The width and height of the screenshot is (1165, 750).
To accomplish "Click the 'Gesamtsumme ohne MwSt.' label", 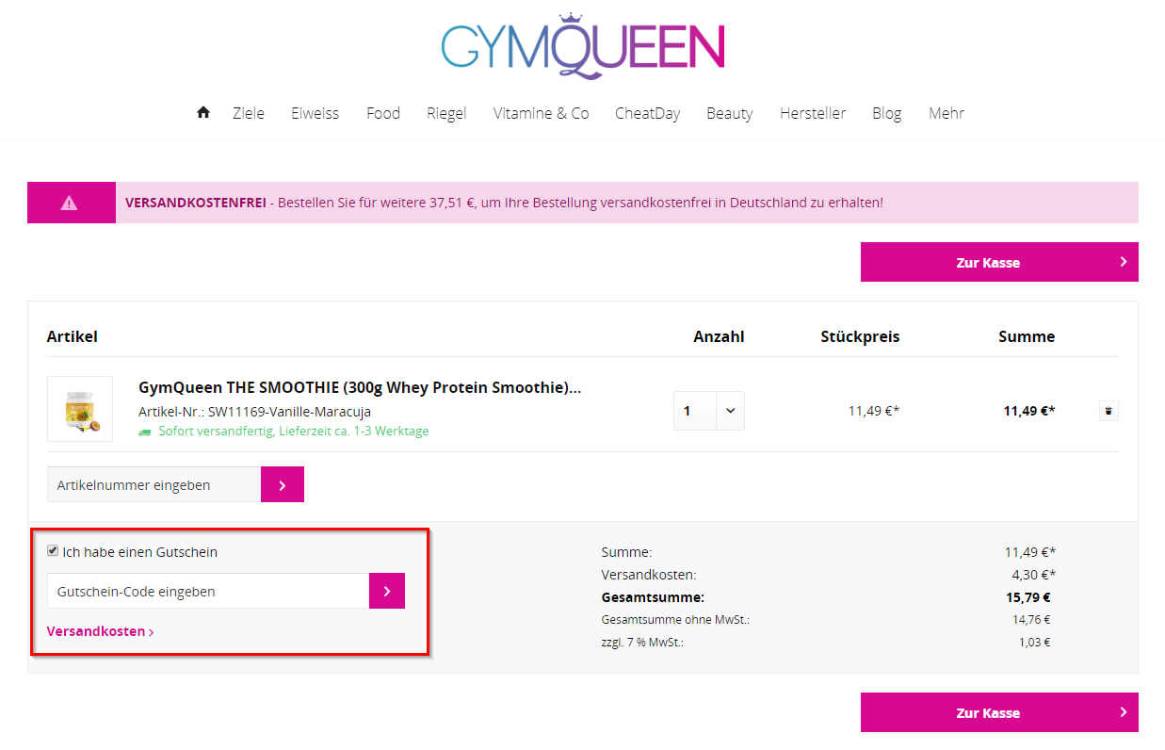I will (x=675, y=619).
